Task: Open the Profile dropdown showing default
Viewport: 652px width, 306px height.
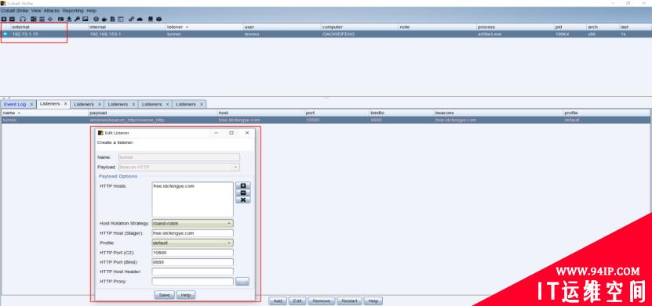Action: (192, 243)
